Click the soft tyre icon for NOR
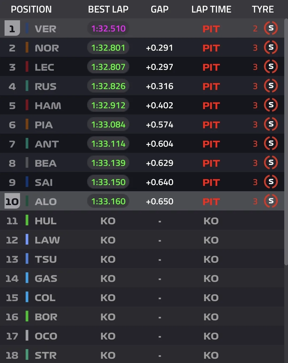 (x=271, y=47)
